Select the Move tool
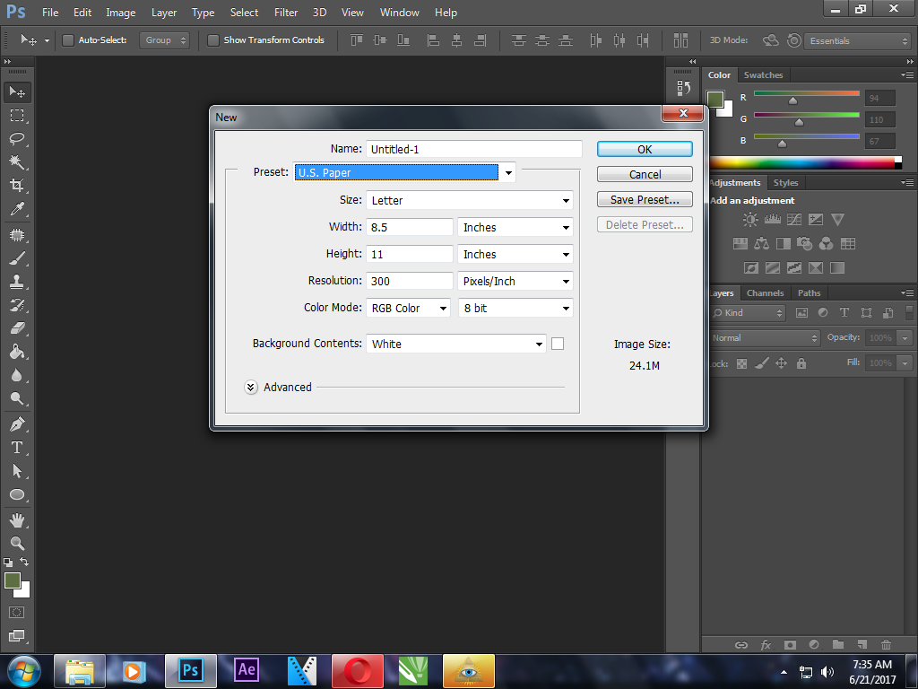 point(17,92)
